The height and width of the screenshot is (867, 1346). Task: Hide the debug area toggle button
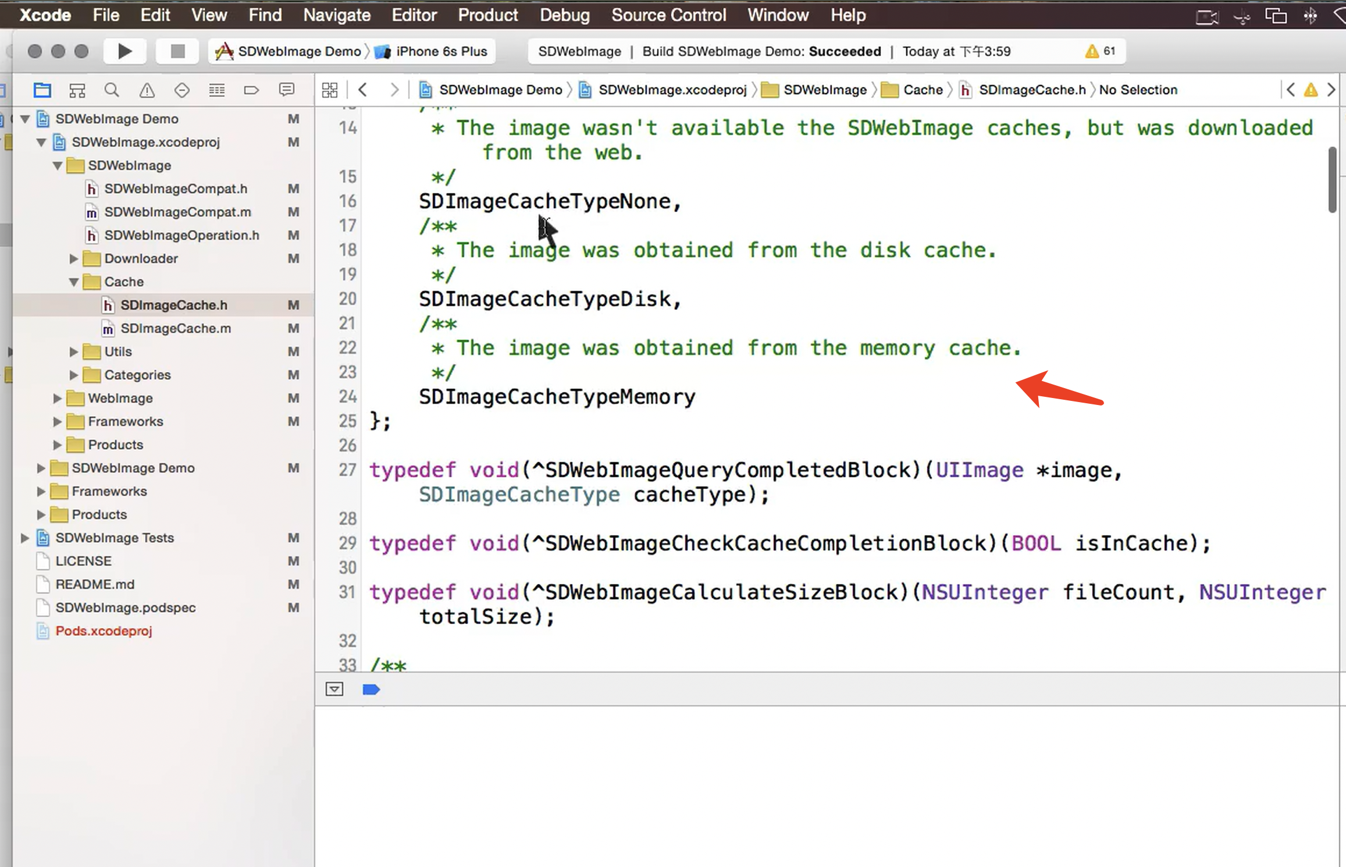[x=334, y=690]
